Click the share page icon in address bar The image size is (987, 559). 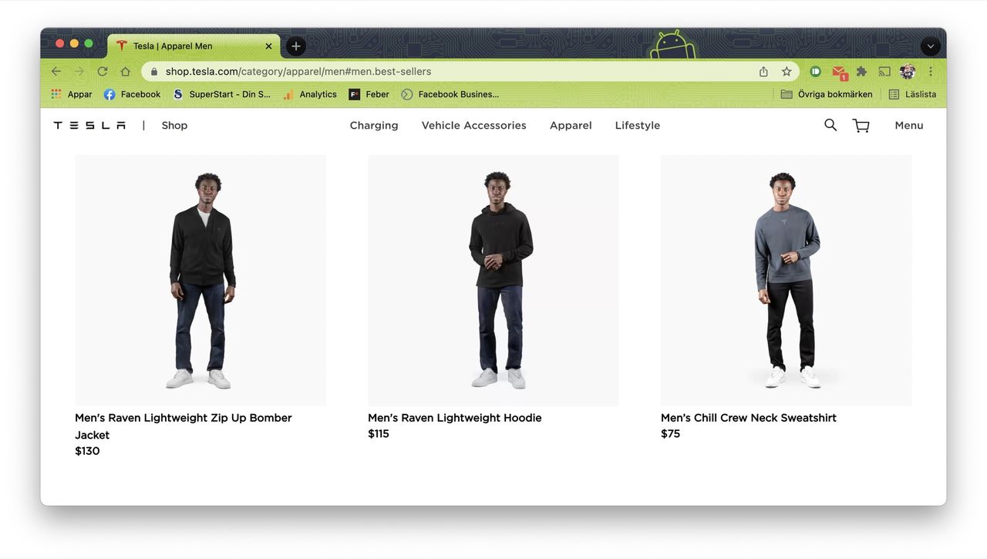point(763,72)
